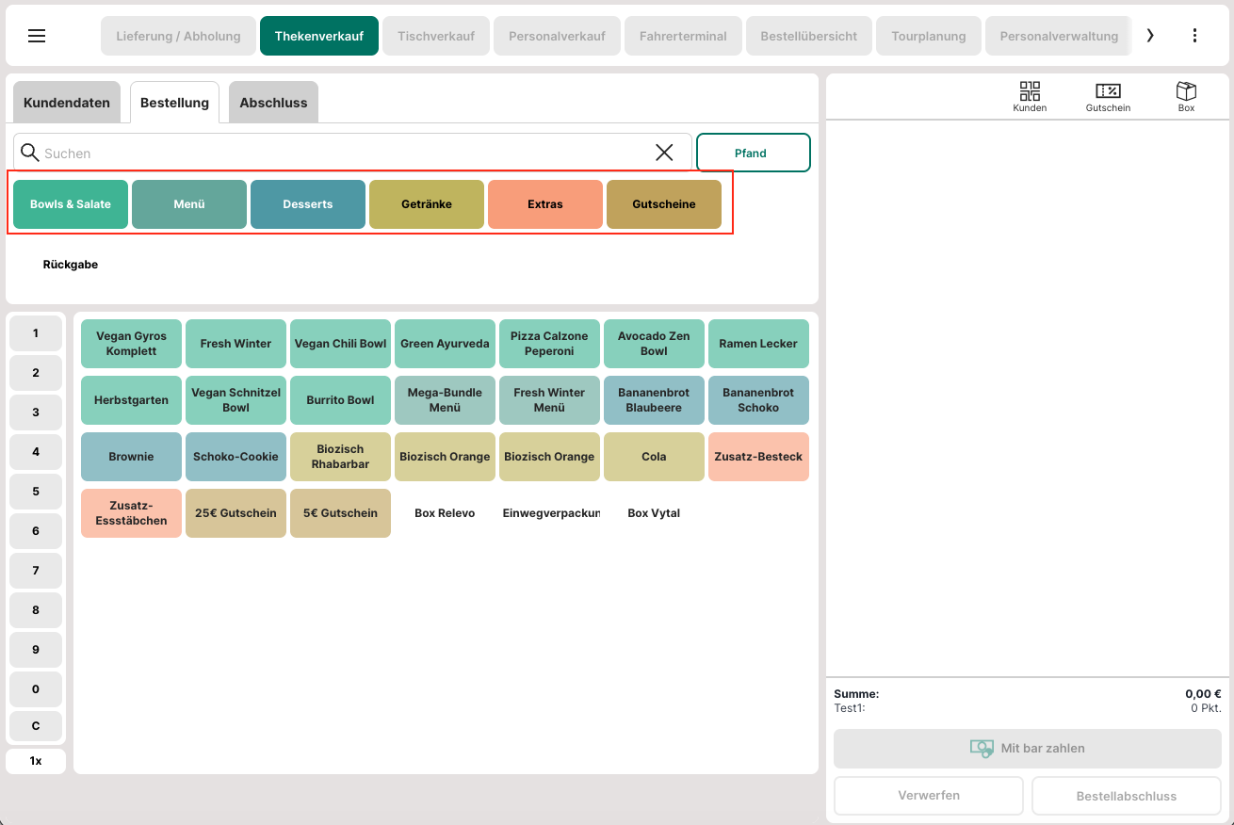The image size is (1234, 825).
Task: Click the Bestellabschluss button
Action: [x=1127, y=796]
